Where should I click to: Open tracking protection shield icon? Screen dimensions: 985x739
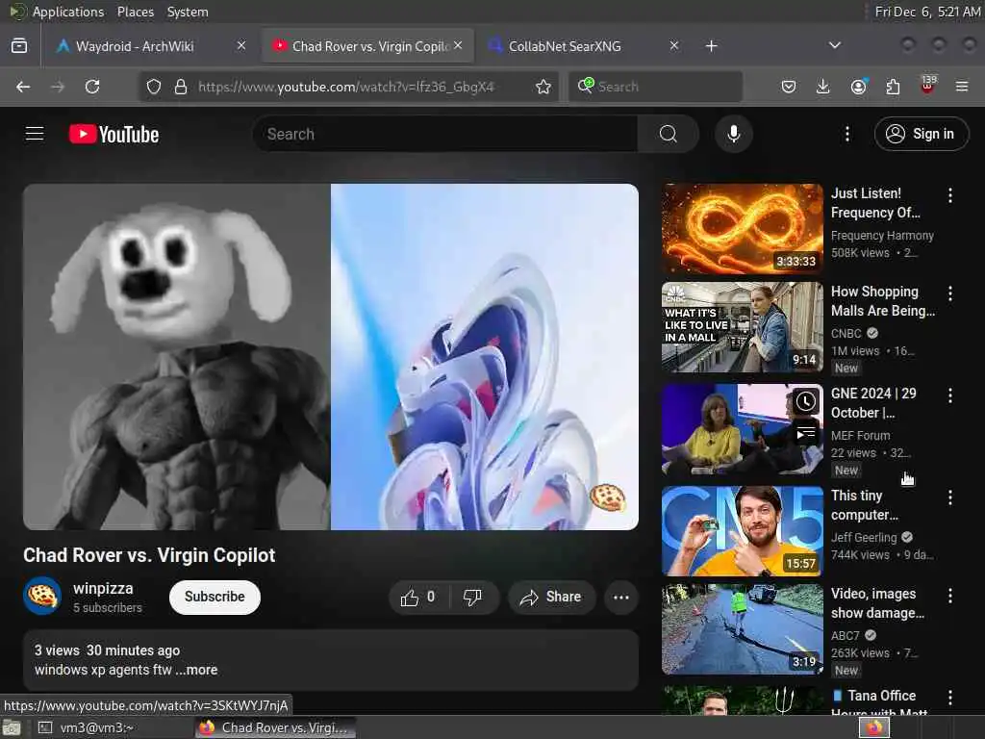pyautogui.click(x=154, y=87)
